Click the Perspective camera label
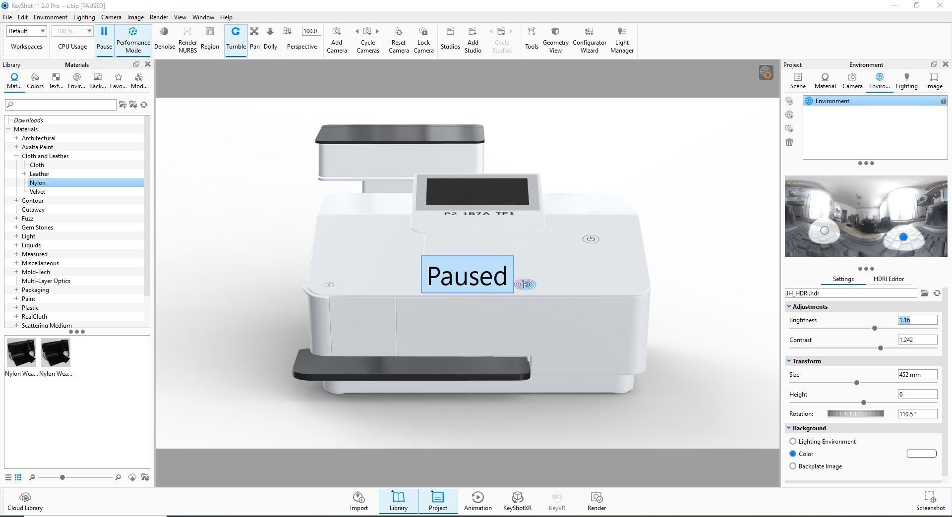This screenshot has width=952, height=517. pyautogui.click(x=301, y=47)
